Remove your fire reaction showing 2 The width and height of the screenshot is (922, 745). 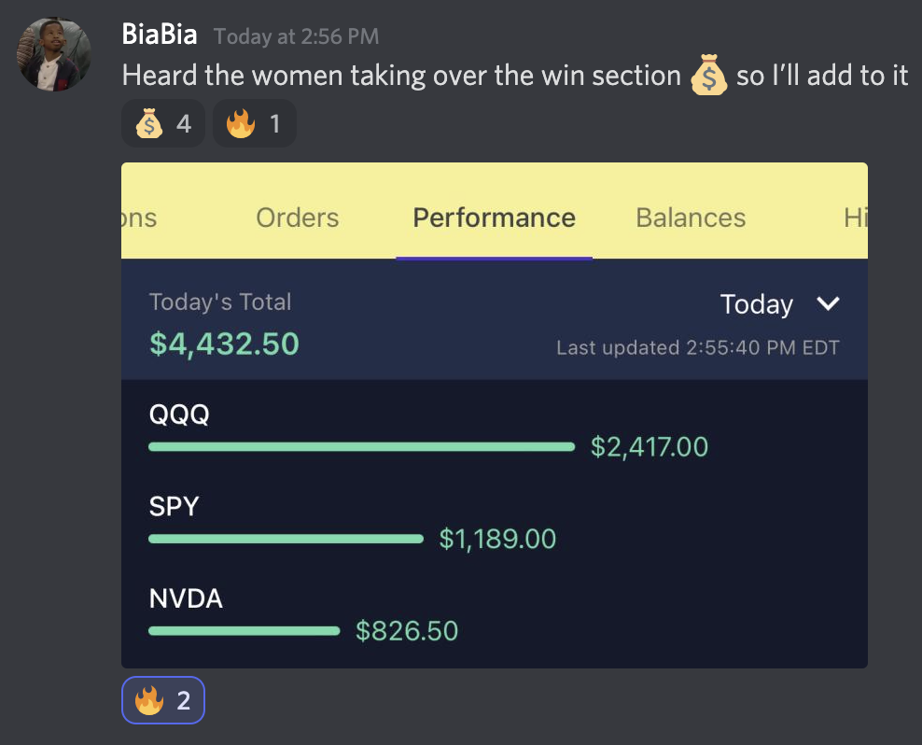[162, 700]
